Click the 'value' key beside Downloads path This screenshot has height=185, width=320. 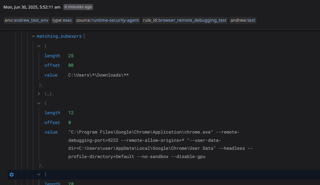point(51,75)
